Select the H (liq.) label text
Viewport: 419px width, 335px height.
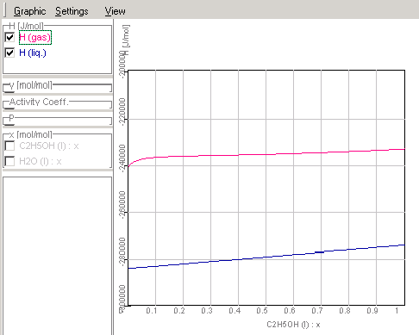coord(33,53)
